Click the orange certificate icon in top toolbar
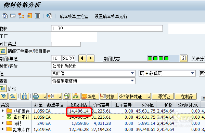This screenshot has width=205, height=133. [x=29, y=16]
